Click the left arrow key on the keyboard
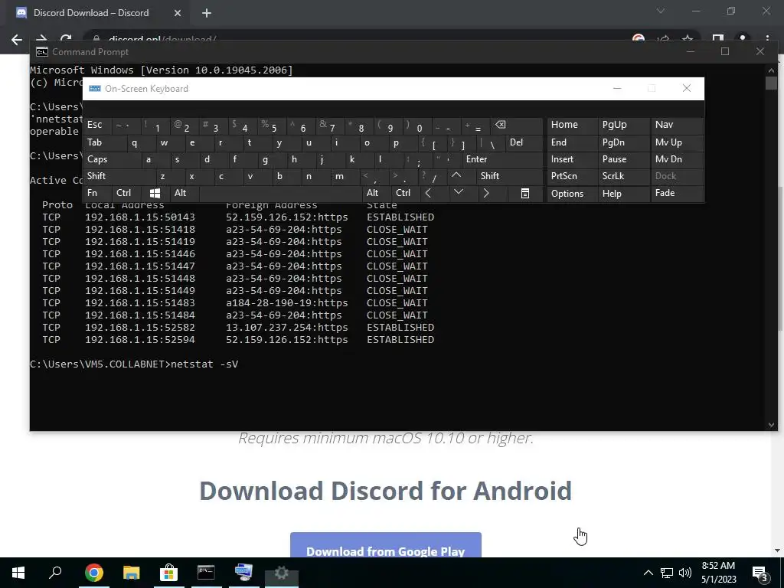Viewport: 784px width, 588px height. [x=428, y=193]
